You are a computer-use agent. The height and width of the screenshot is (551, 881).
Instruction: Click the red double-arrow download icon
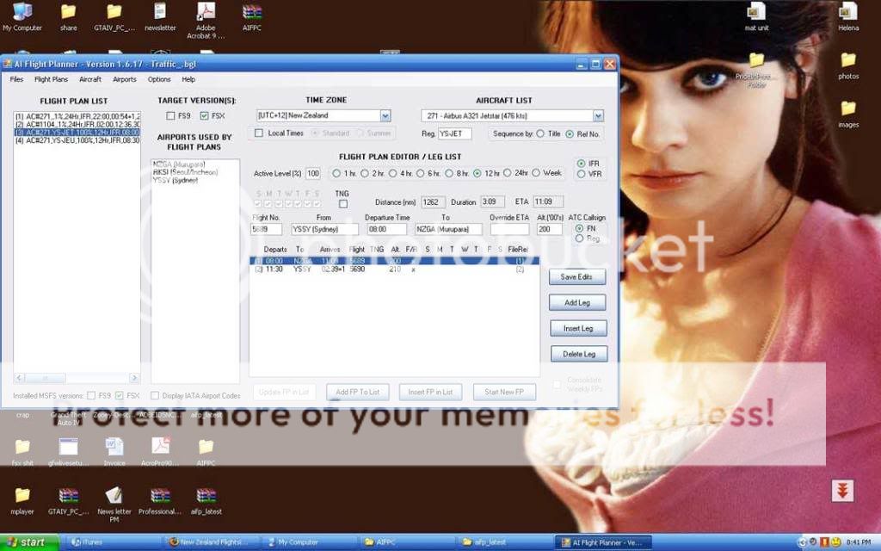842,491
